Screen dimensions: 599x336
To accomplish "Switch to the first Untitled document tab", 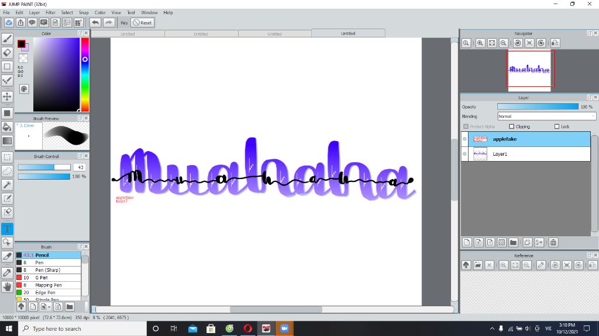I will pyautogui.click(x=128, y=34).
